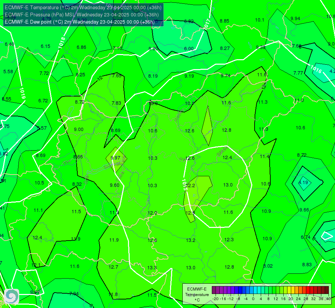Viewport: 335px width, 308px height.
Task: Click the 11.8 temperature value
Action: tap(113, 295)
